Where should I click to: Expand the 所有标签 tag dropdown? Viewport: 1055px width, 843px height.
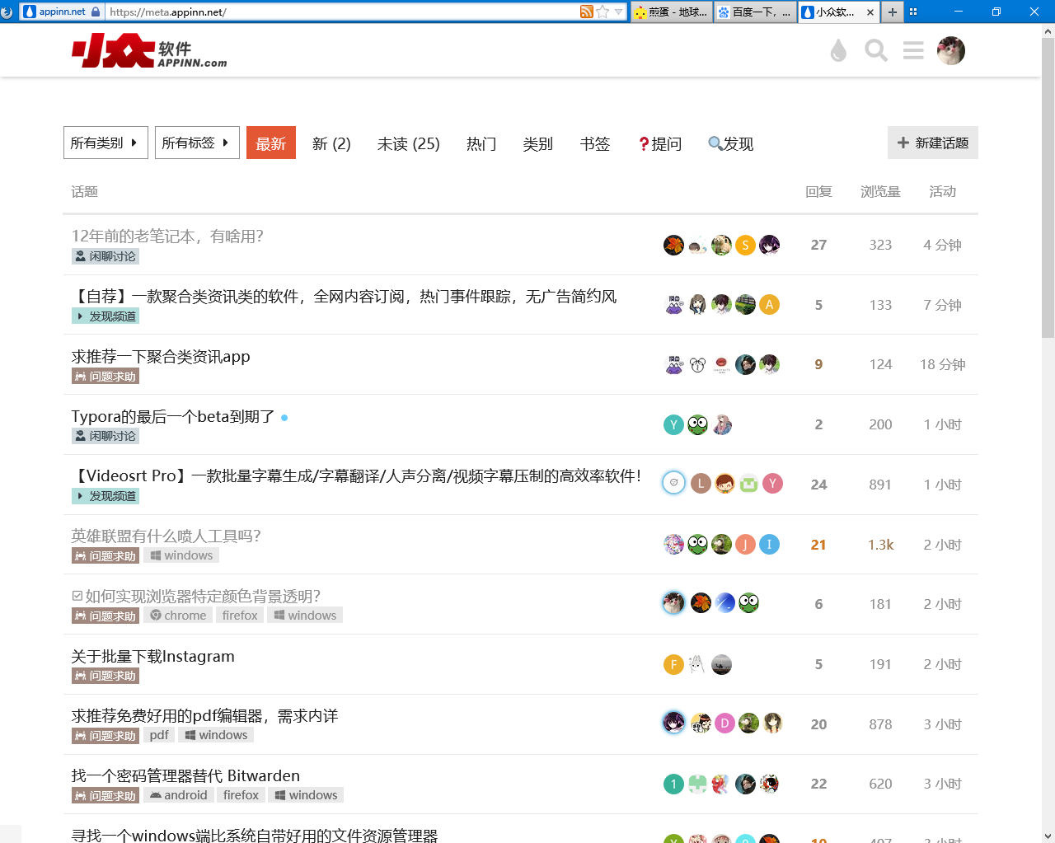click(x=197, y=143)
